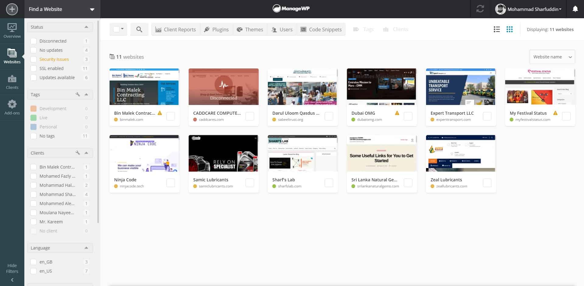Check the Disconnected status filter

pyautogui.click(x=33, y=41)
